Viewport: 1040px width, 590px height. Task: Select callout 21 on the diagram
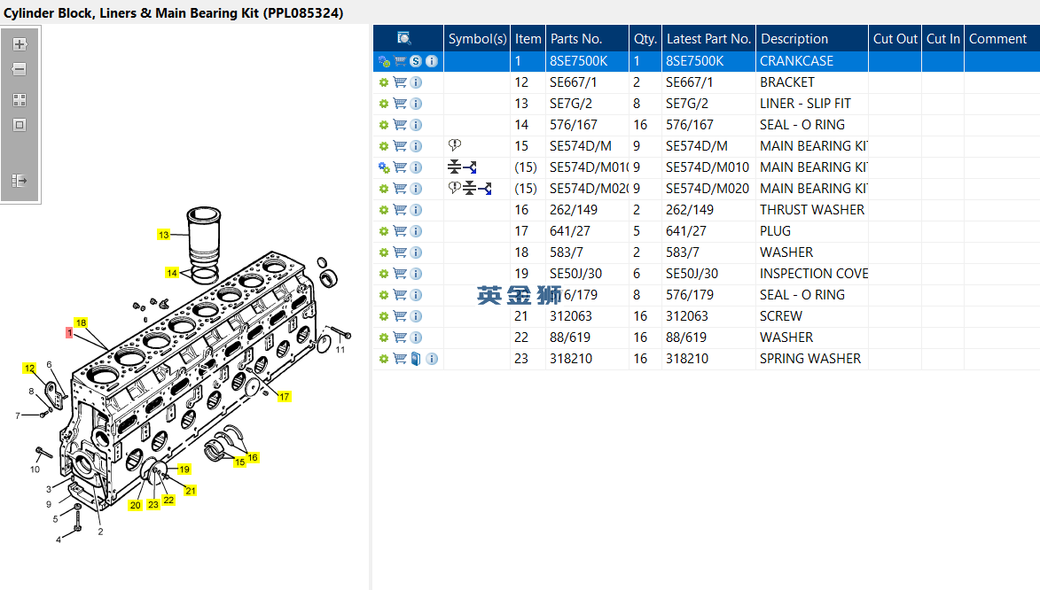[x=191, y=491]
